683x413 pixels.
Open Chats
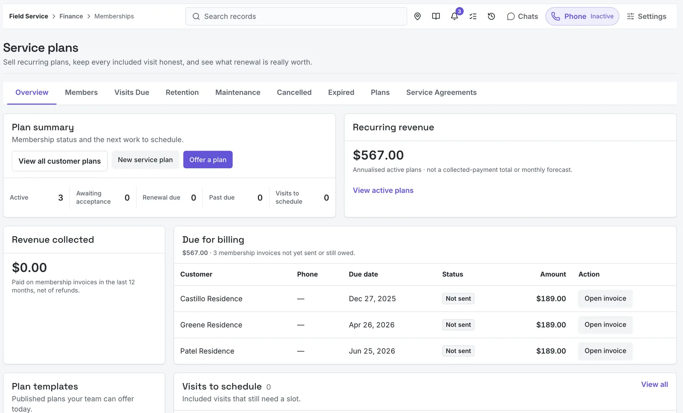click(522, 16)
